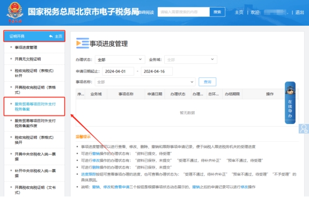The image size is (309, 197).
Task: Click the tax bureau emblem logo
Action: pos(14,12)
